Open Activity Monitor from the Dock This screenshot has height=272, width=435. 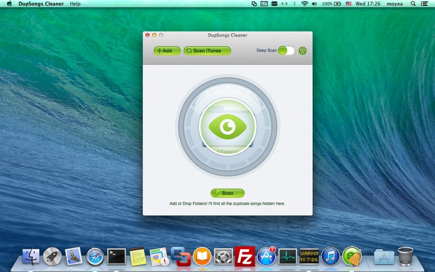[288, 256]
